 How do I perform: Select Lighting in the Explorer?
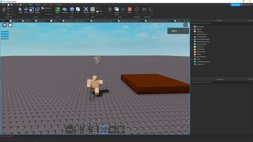(x=199, y=32)
